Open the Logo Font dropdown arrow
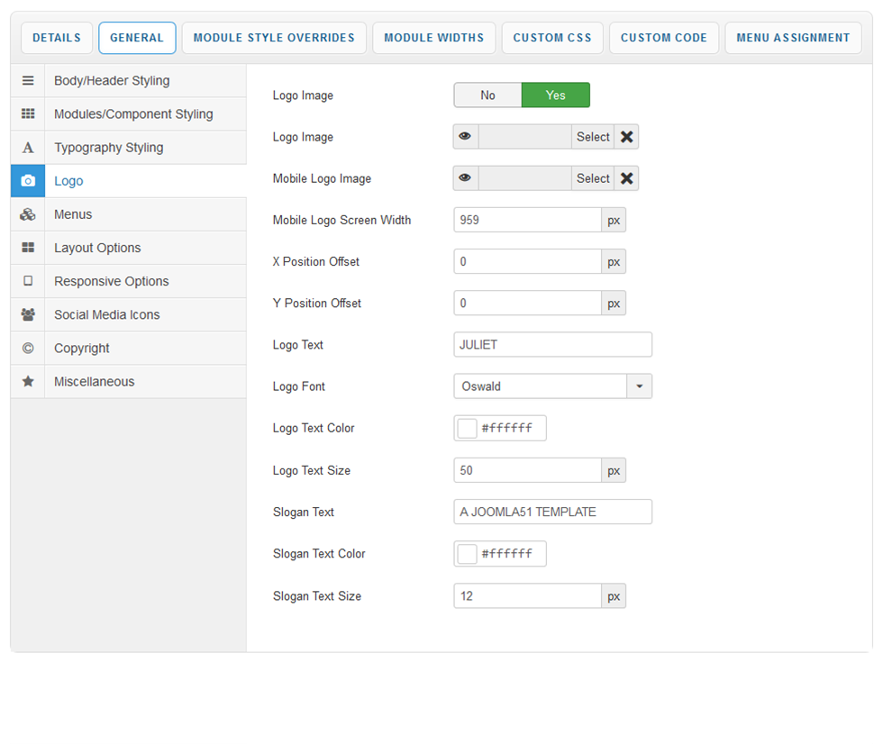This screenshot has width=883, height=744. click(x=639, y=386)
